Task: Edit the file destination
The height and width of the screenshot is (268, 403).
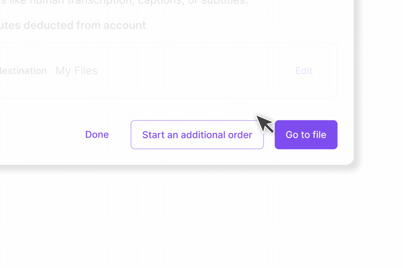Action: [x=304, y=71]
